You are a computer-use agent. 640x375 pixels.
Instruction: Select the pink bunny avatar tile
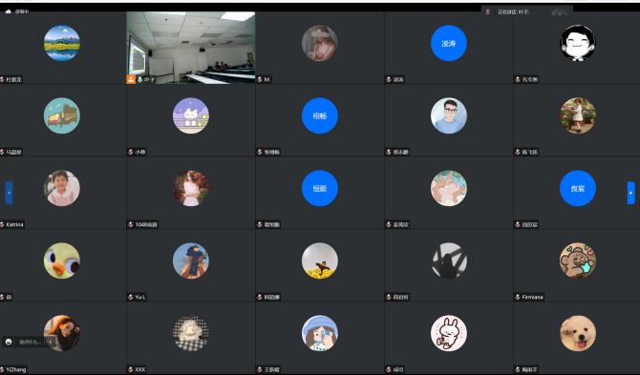pos(449,333)
